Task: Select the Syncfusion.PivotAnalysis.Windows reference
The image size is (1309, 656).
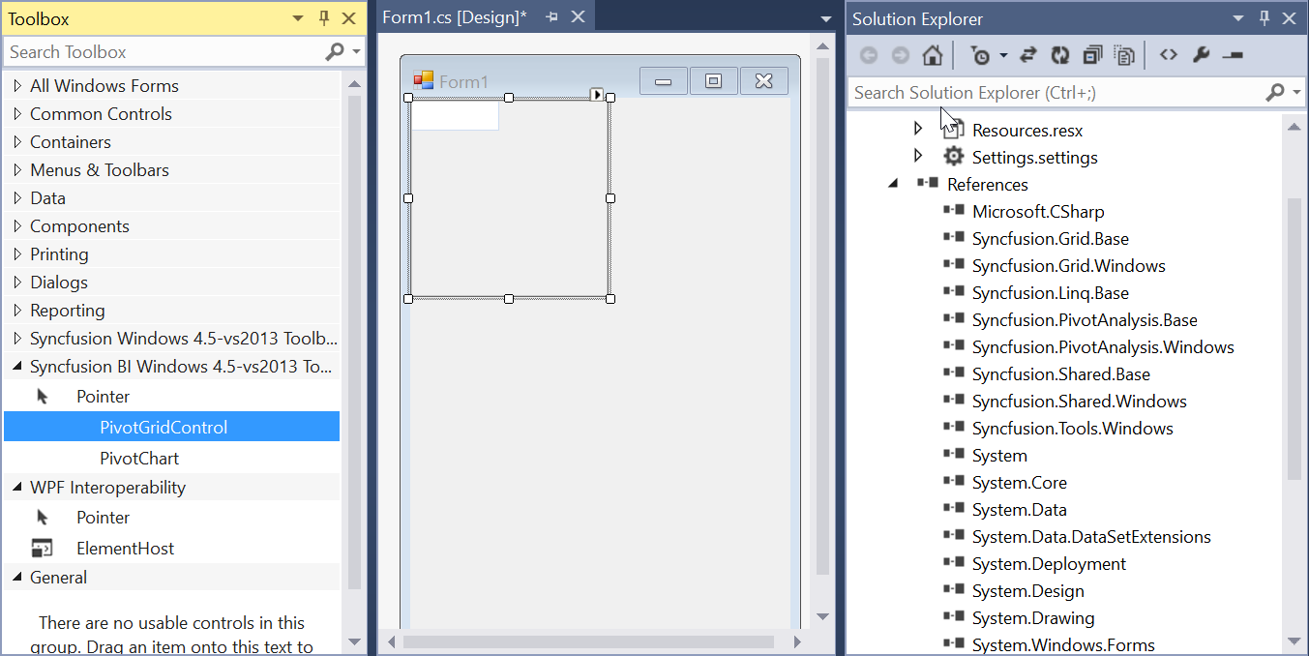Action: tap(1103, 346)
